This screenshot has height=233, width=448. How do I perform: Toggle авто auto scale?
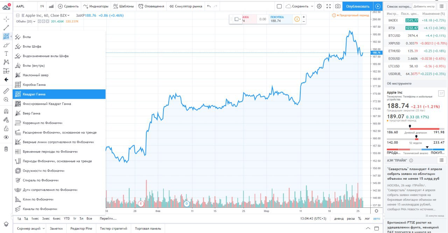(x=376, y=219)
